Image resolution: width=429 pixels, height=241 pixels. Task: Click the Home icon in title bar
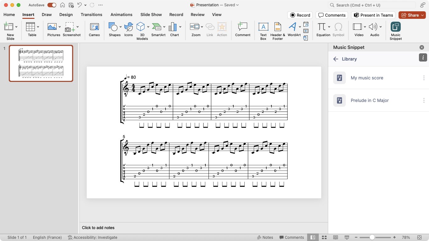point(62,5)
